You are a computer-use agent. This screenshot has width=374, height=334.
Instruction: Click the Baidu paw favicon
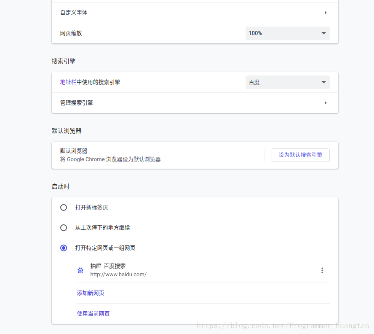click(x=80, y=270)
